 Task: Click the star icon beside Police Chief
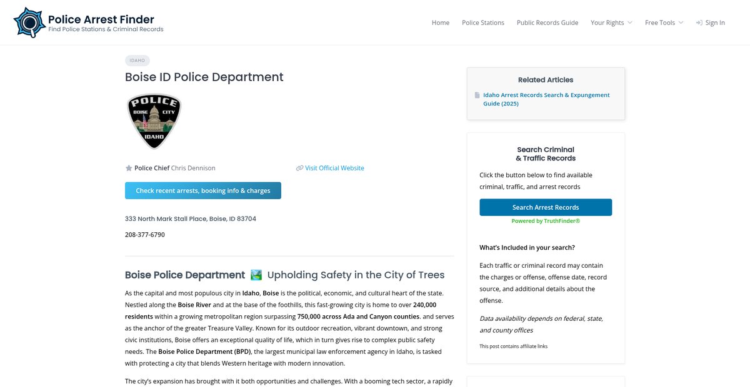click(x=129, y=168)
